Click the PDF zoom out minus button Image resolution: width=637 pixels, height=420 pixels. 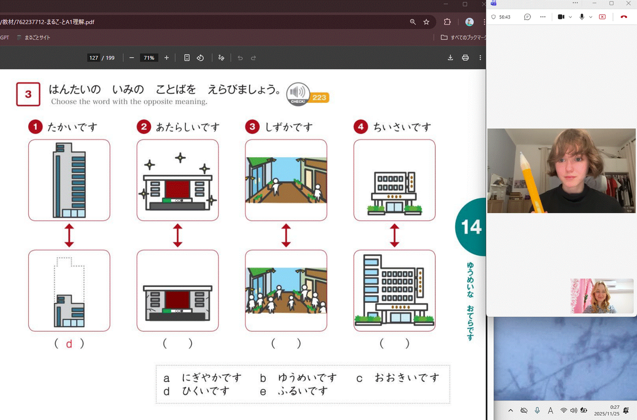click(132, 58)
